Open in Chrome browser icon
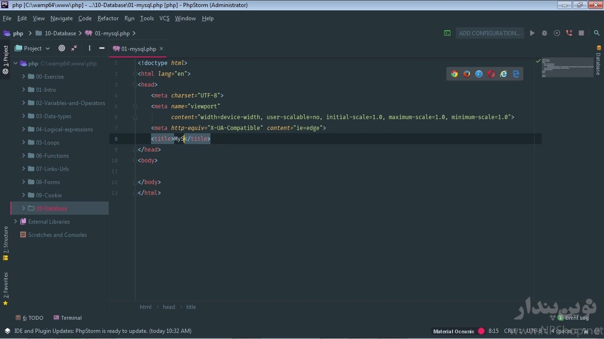Screen dimensions: 604x339 454,74
